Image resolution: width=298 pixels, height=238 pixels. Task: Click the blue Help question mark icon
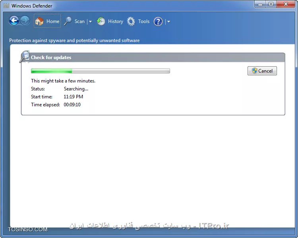point(158,21)
